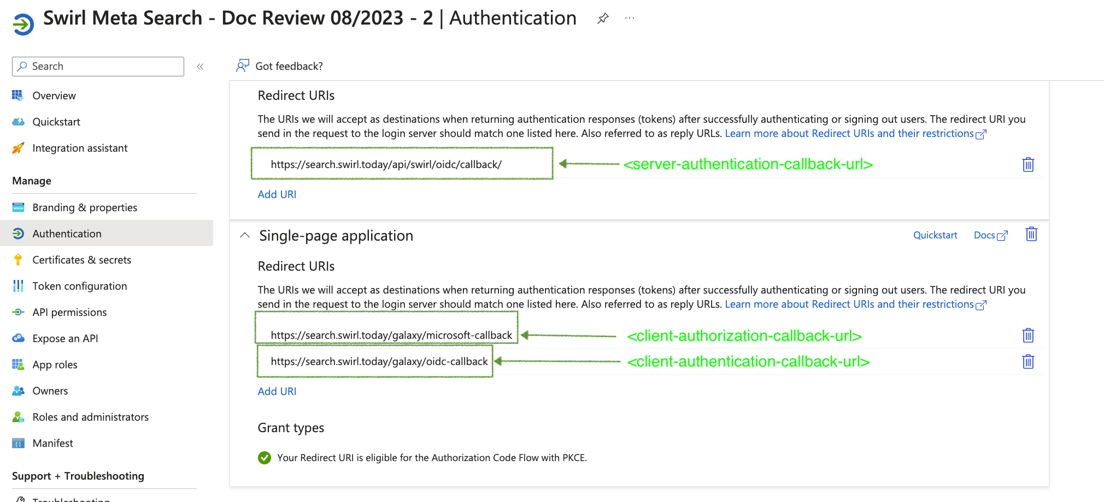Delete the galaxy/oidc-callback redirect URI
The height and width of the screenshot is (502, 1104).
(x=1028, y=361)
